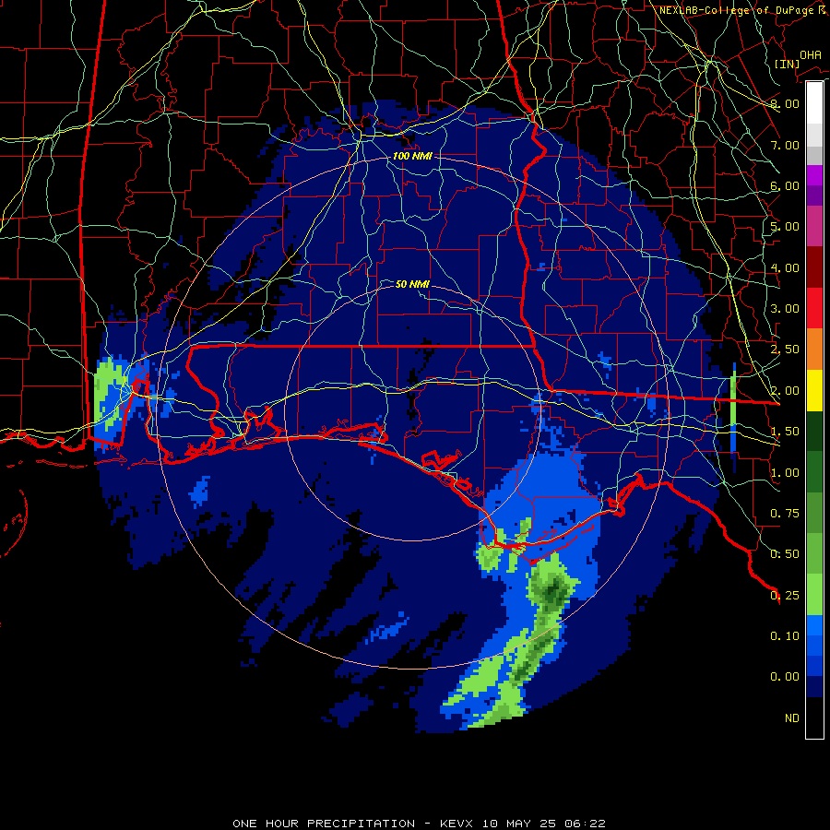Click the 1.00 legend label
This screenshot has height=830, width=830.
tap(785, 473)
